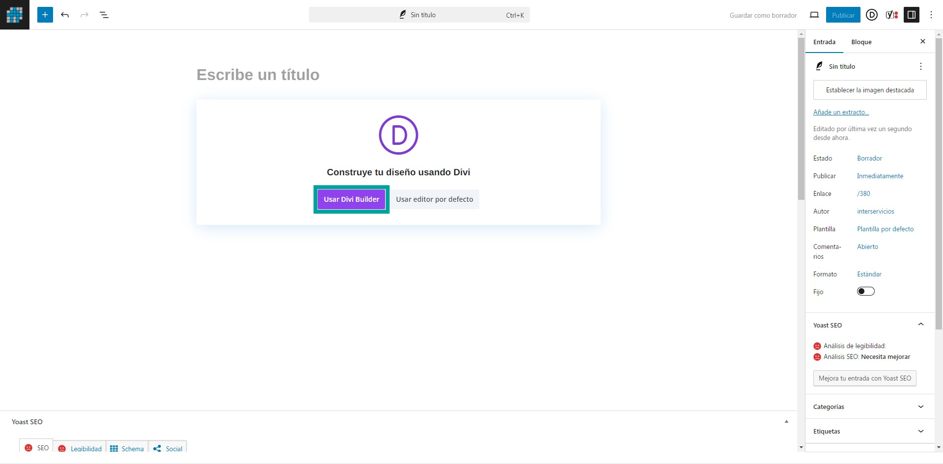The width and height of the screenshot is (943, 464).
Task: Open actions menu beside Sin título
Action: pos(921,66)
